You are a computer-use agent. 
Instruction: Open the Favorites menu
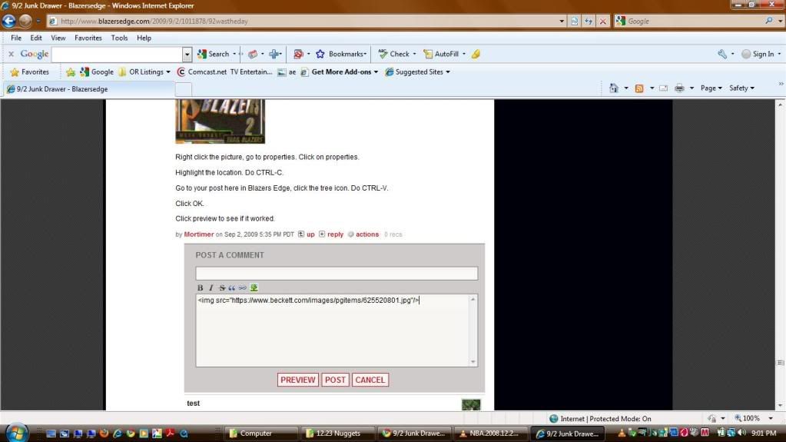(x=88, y=38)
